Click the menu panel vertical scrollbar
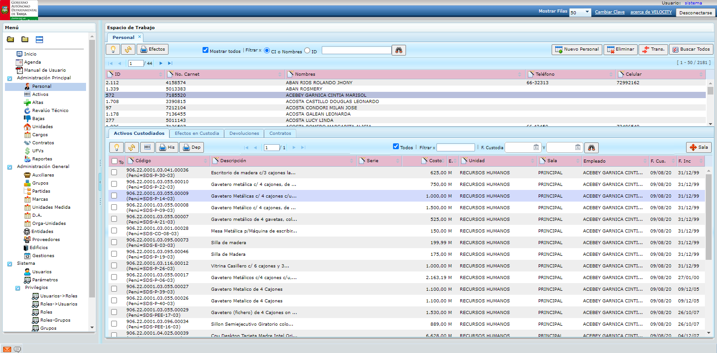Viewport: 717px width, 353px height. [92, 169]
